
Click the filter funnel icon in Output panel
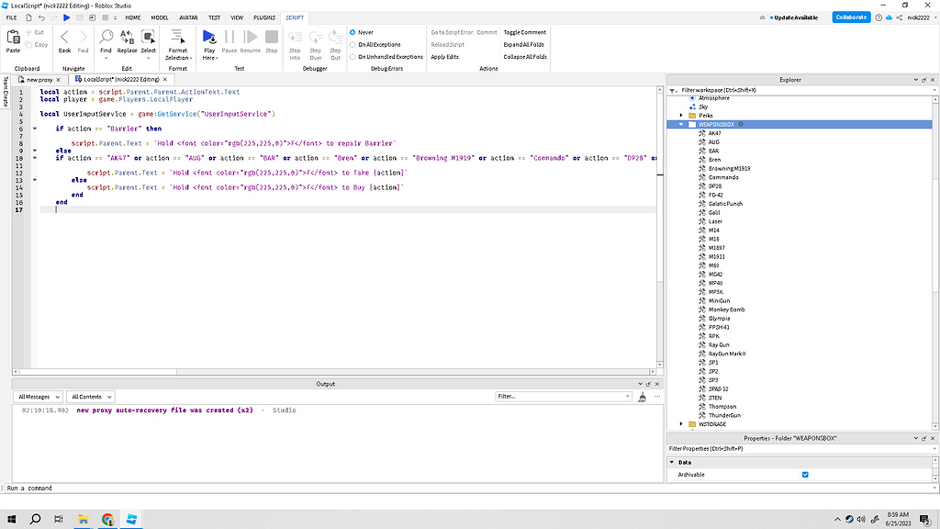[x=643, y=396]
